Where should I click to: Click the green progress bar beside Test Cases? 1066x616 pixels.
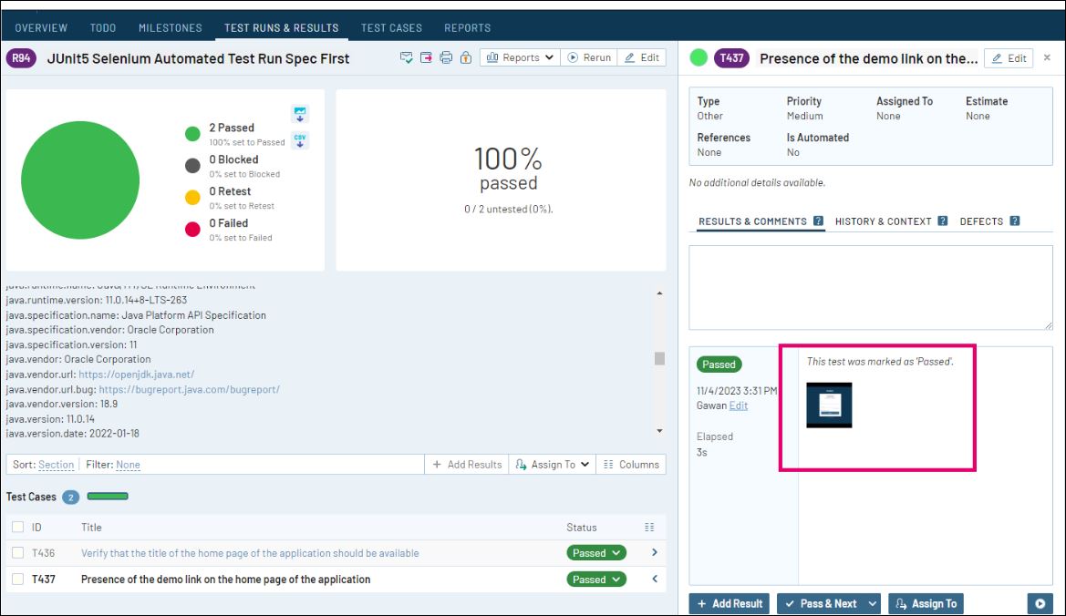pos(109,497)
